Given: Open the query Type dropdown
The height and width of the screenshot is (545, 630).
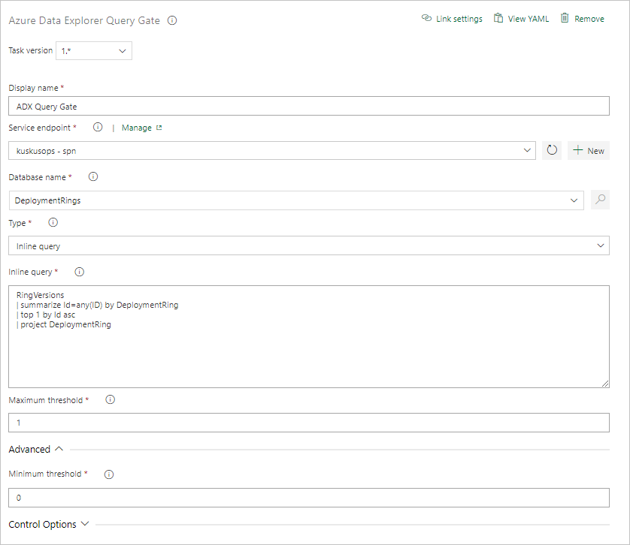Looking at the screenshot, I should tap(600, 245).
